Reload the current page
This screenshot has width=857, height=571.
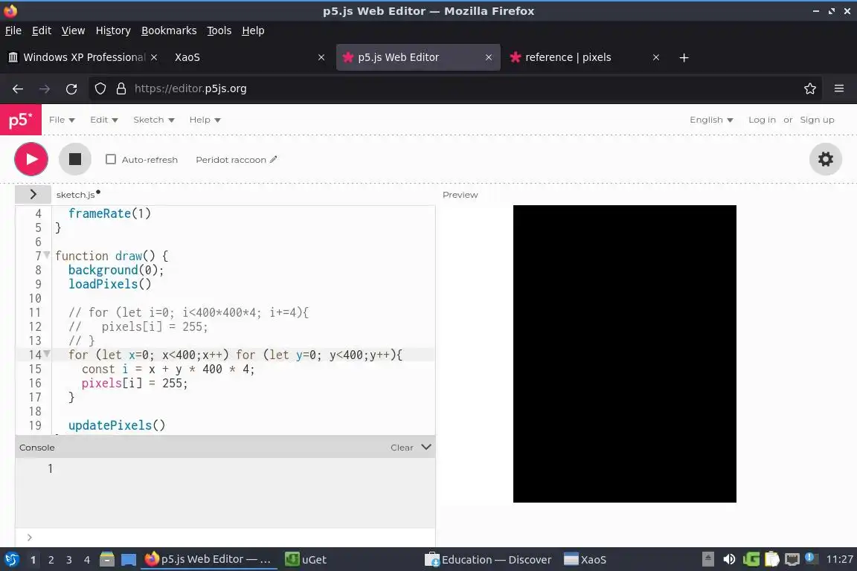click(71, 88)
